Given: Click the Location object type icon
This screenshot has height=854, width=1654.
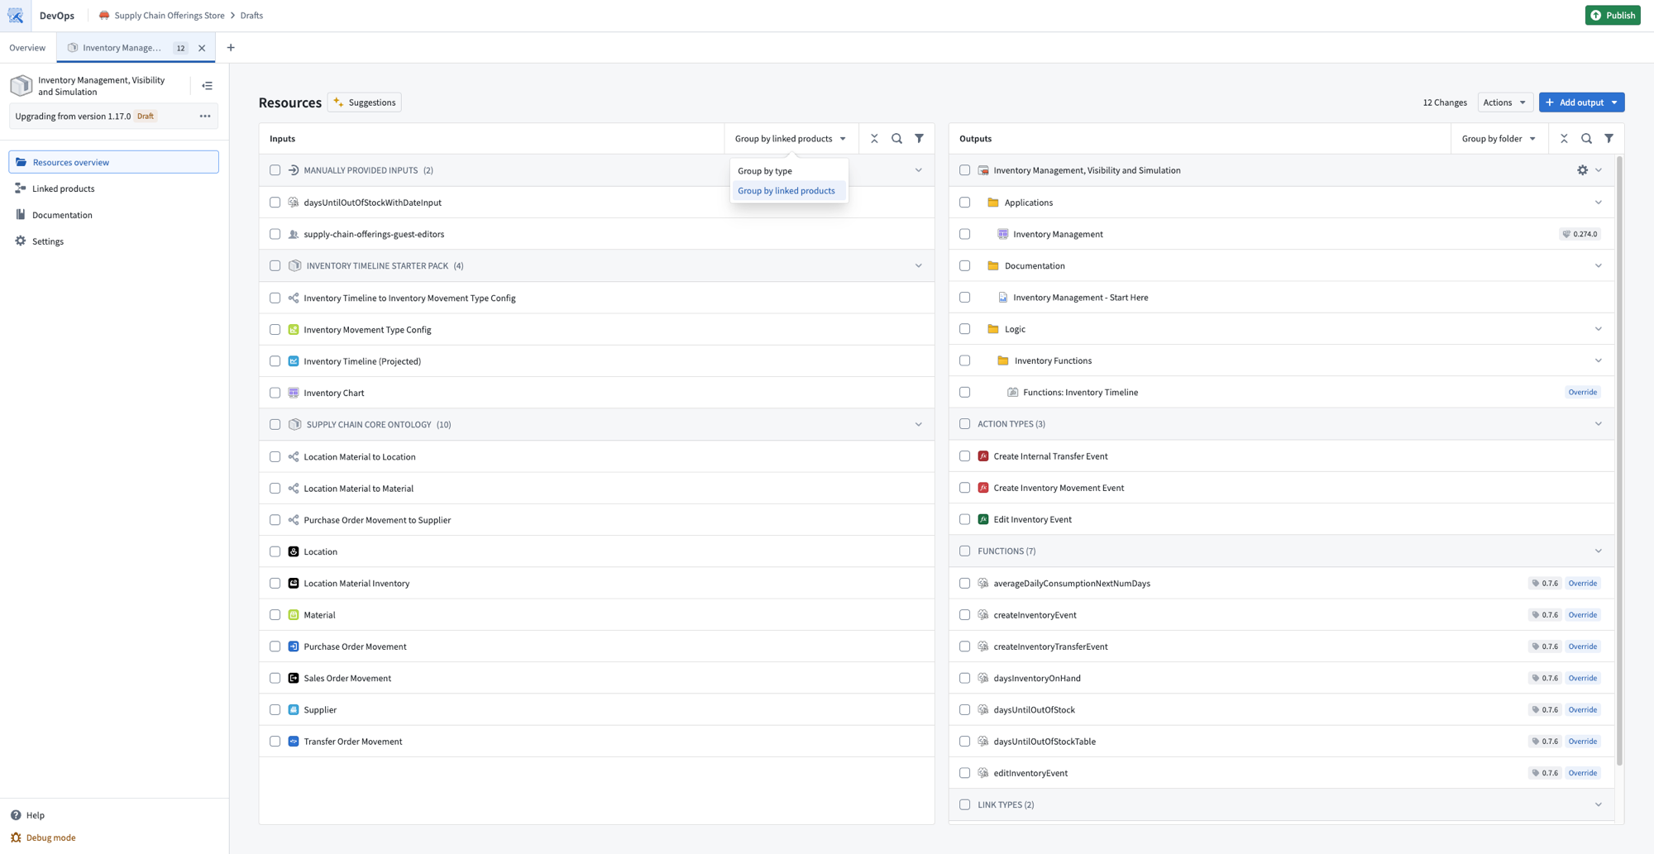Looking at the screenshot, I should (294, 551).
